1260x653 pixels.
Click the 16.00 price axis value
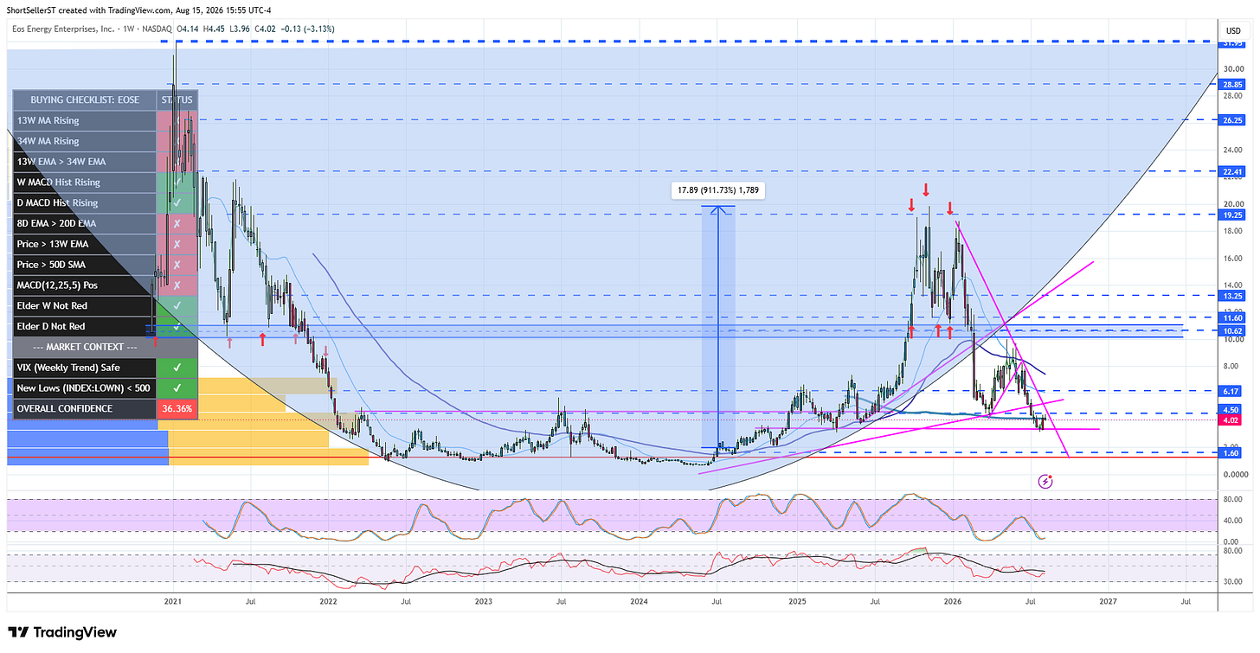1232,258
